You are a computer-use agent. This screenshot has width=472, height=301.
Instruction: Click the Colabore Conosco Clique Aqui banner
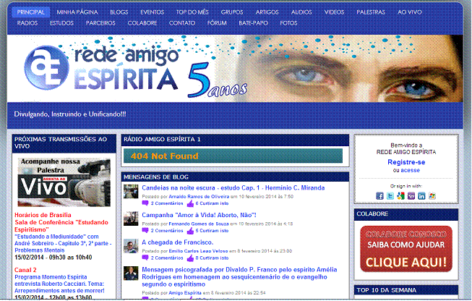pos(406,249)
